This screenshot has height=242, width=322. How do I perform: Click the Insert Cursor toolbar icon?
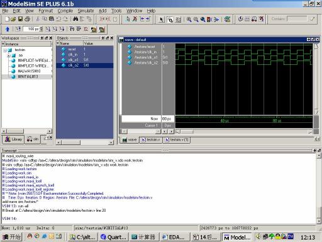(128, 19)
